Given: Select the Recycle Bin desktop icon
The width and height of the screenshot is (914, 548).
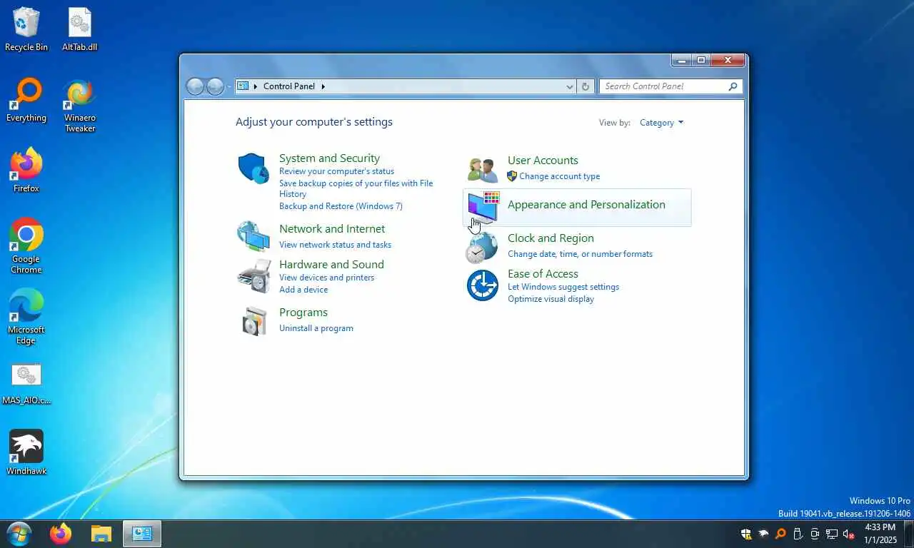Looking at the screenshot, I should click(x=26, y=29).
